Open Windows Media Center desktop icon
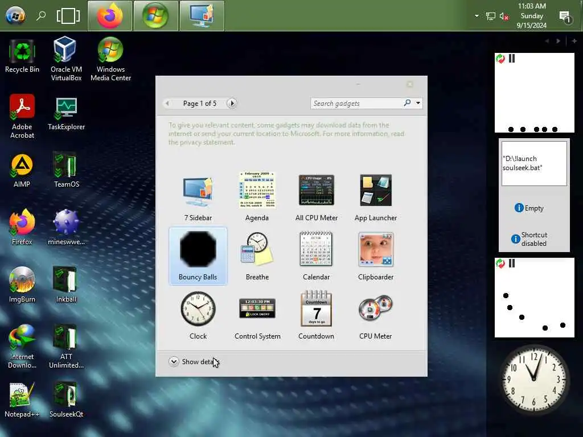The width and height of the screenshot is (583, 437). tap(111, 59)
